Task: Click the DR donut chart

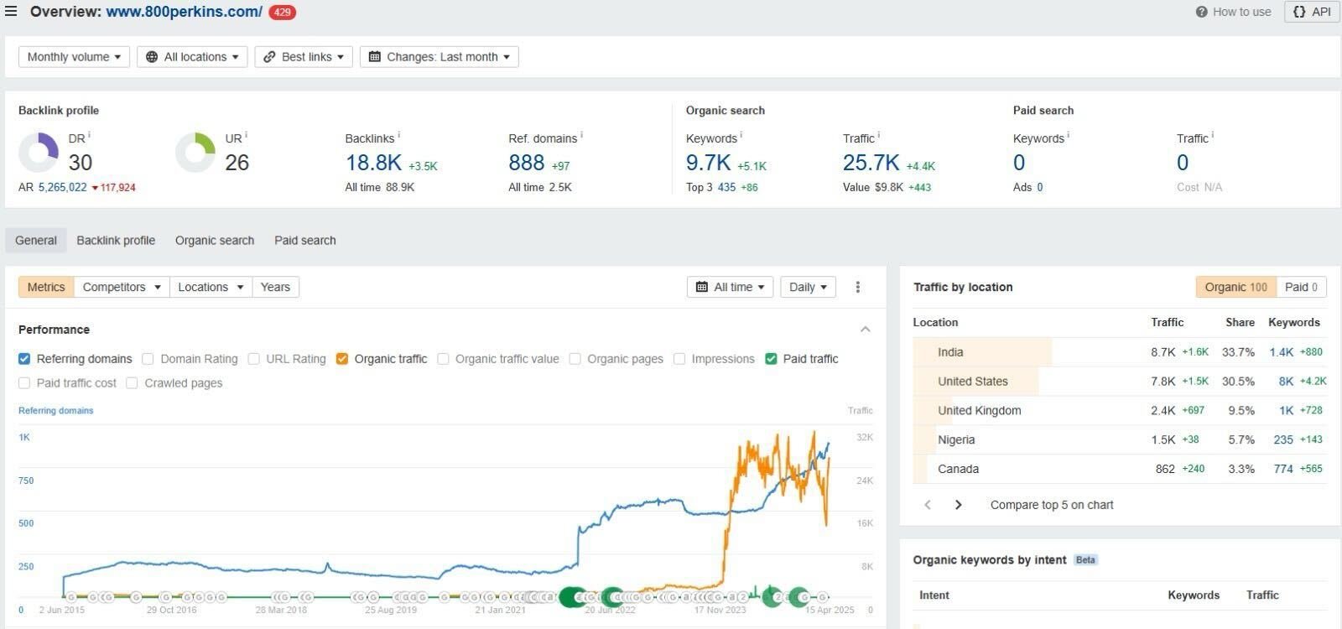Action: pyautogui.click(x=39, y=153)
